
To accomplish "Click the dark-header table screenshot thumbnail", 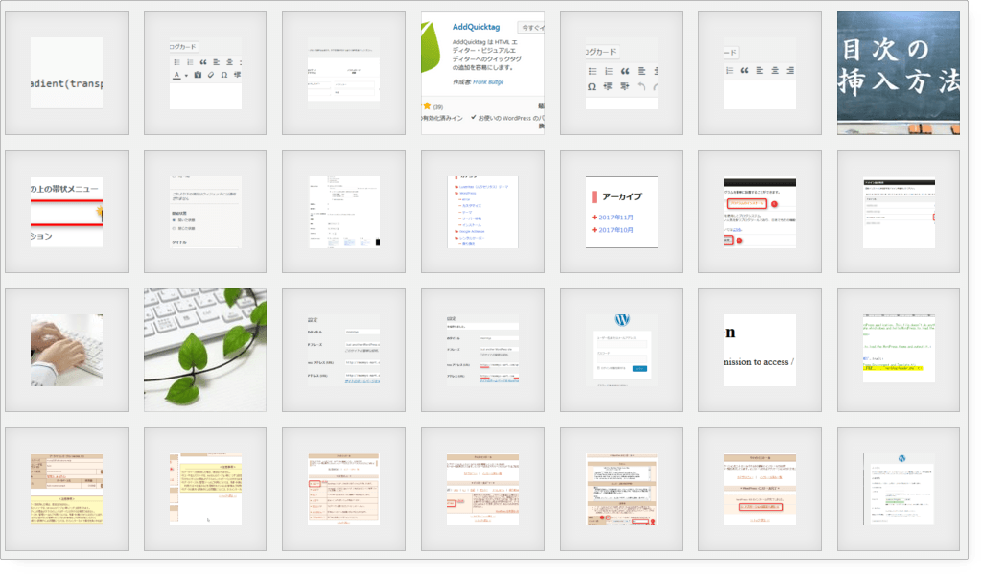I will click(899, 212).
